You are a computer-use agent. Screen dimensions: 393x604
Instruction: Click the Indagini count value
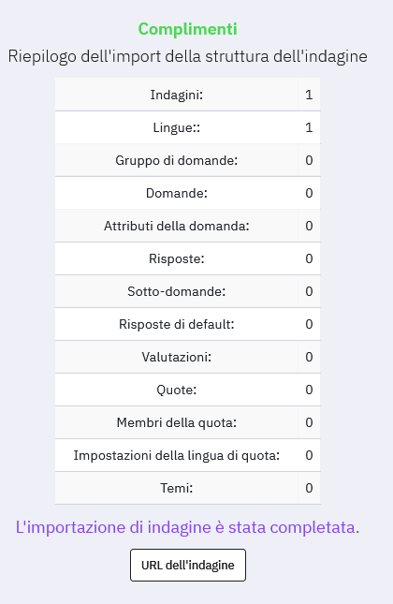click(x=309, y=95)
